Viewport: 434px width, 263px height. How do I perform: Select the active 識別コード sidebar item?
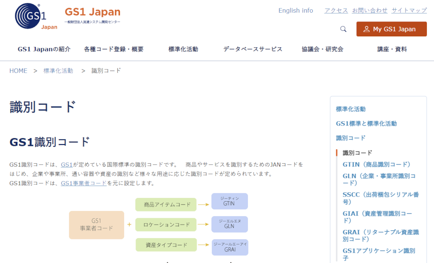tap(357, 153)
